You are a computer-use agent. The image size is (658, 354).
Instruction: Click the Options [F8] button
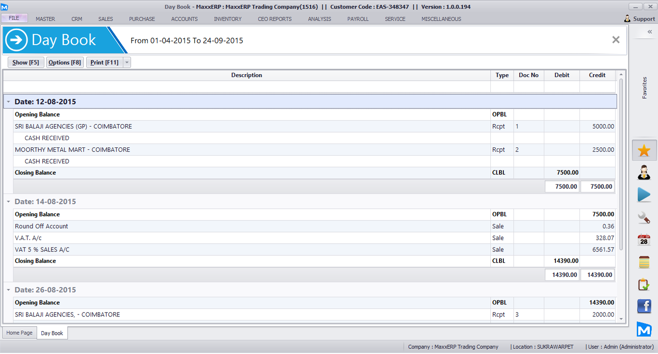pos(65,63)
